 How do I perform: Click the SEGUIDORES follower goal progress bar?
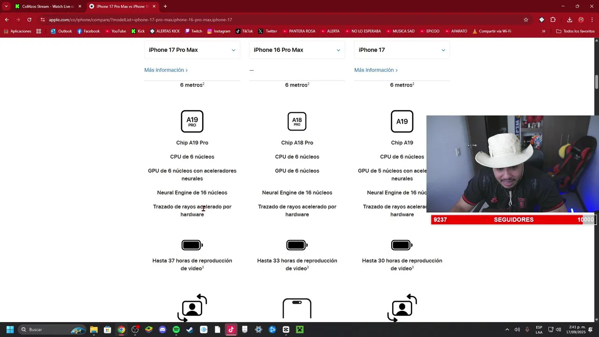pyautogui.click(x=513, y=220)
